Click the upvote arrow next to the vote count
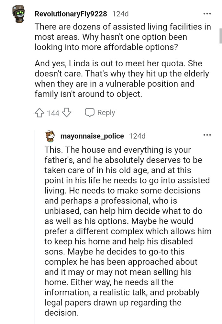The width and height of the screenshot is (222, 324). tap(40, 113)
